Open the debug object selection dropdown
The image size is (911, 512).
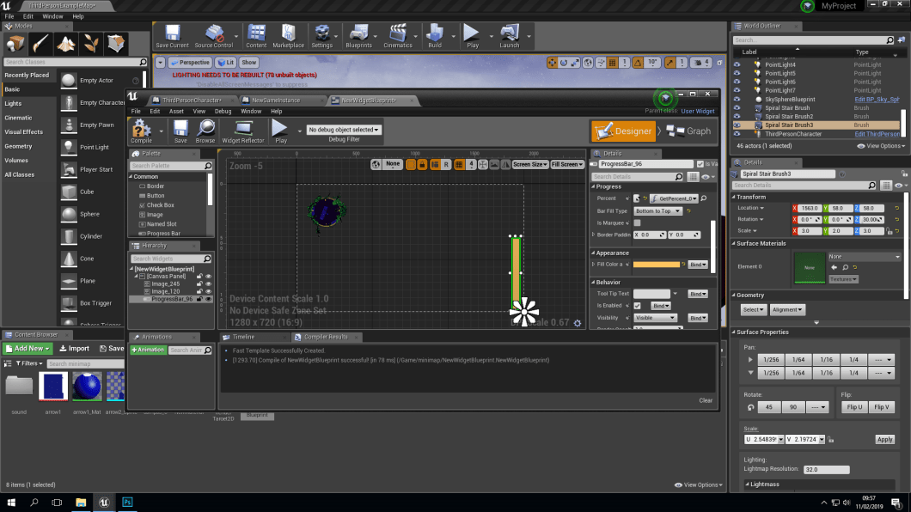pos(344,130)
